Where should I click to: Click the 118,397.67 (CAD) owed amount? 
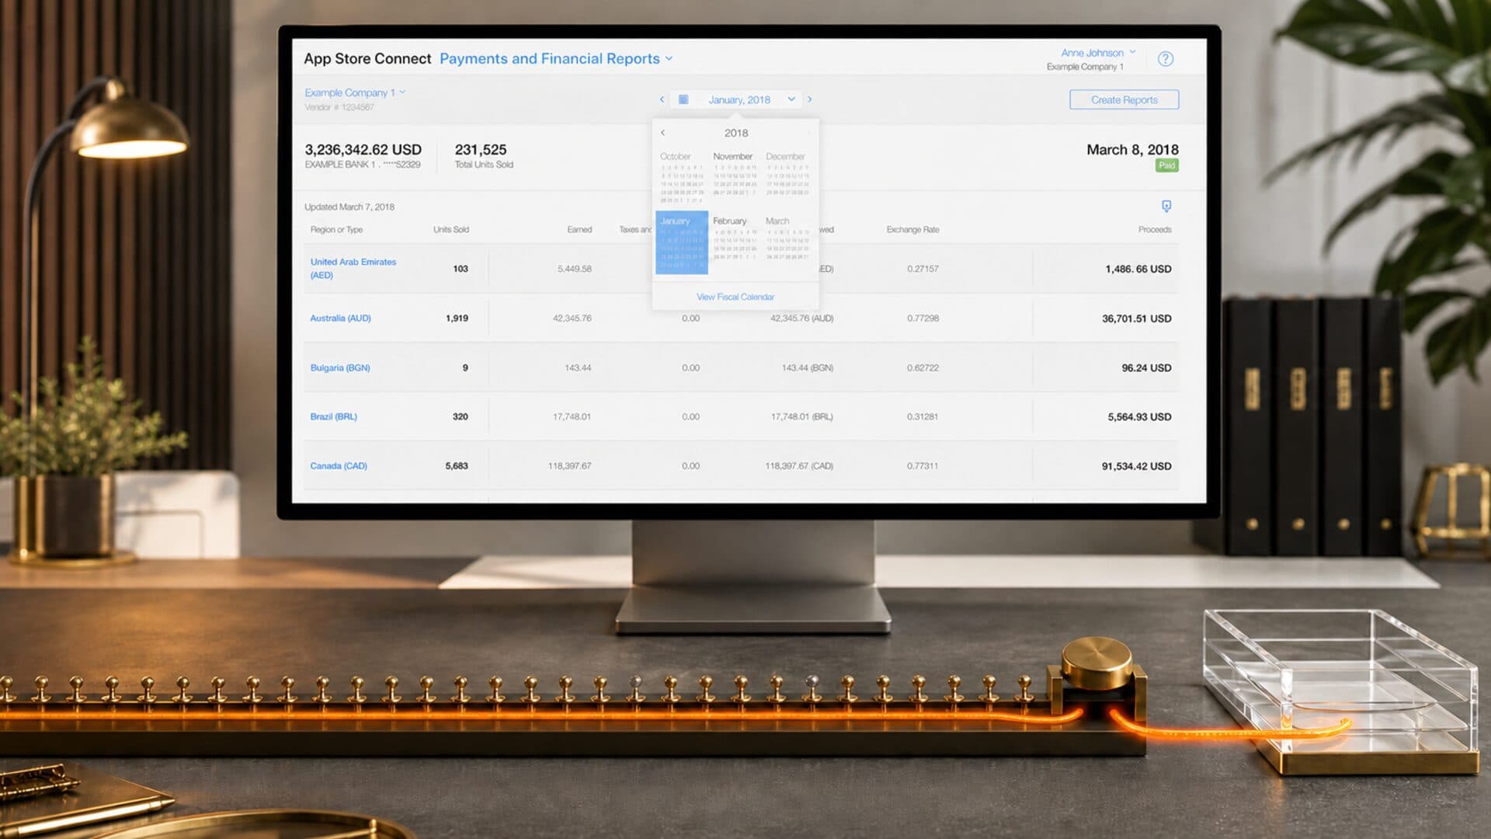(x=799, y=466)
